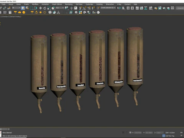The height and width of the screenshot is (138, 184).
Task: Open the Create Selection Set dropdown
Action: click(108, 8)
